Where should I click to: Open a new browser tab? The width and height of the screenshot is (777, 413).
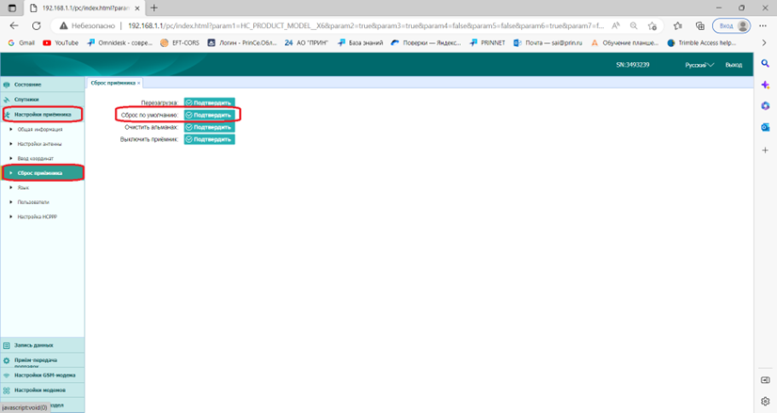[154, 8]
